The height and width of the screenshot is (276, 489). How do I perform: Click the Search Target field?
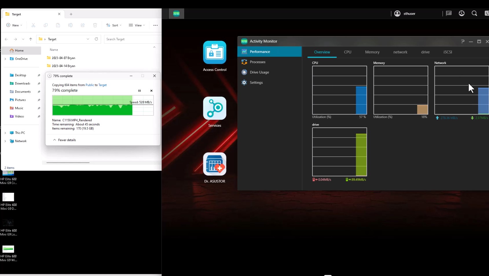click(x=133, y=39)
